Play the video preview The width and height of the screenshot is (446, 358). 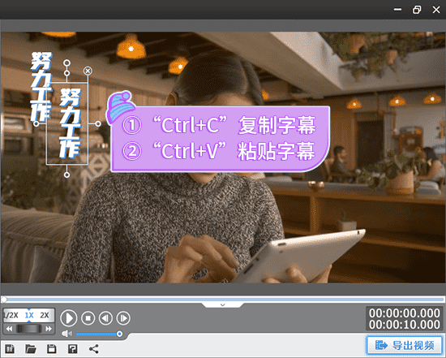click(x=69, y=318)
